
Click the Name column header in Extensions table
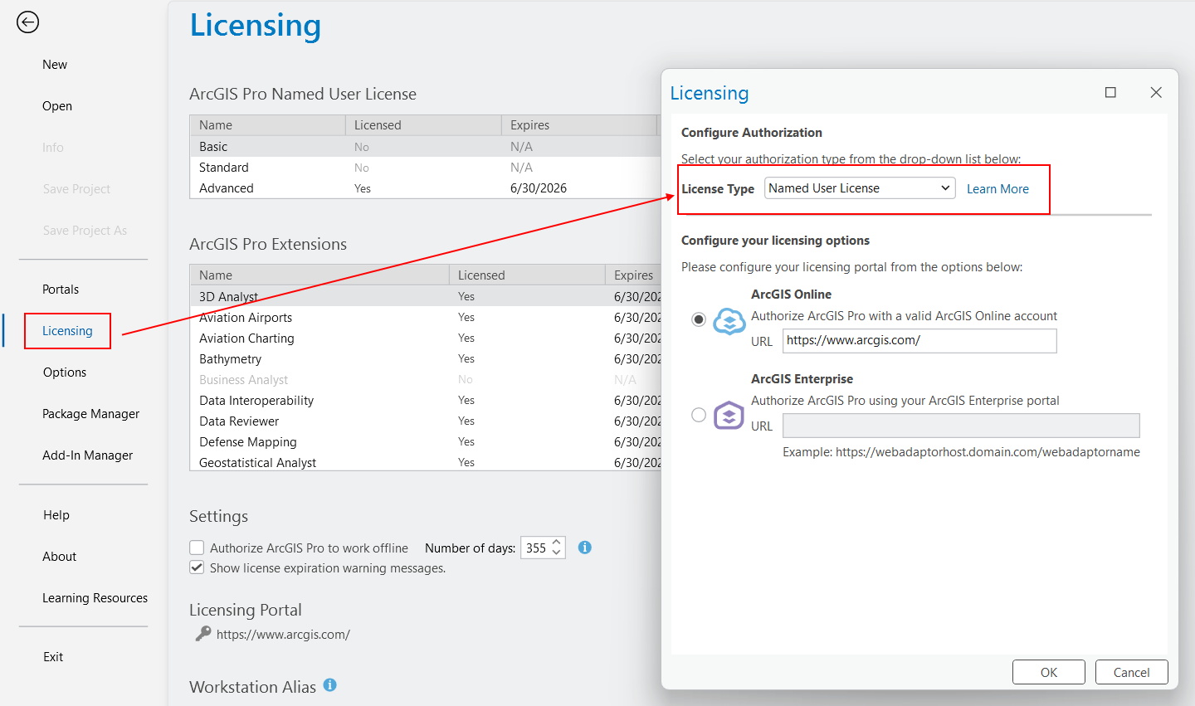point(319,275)
